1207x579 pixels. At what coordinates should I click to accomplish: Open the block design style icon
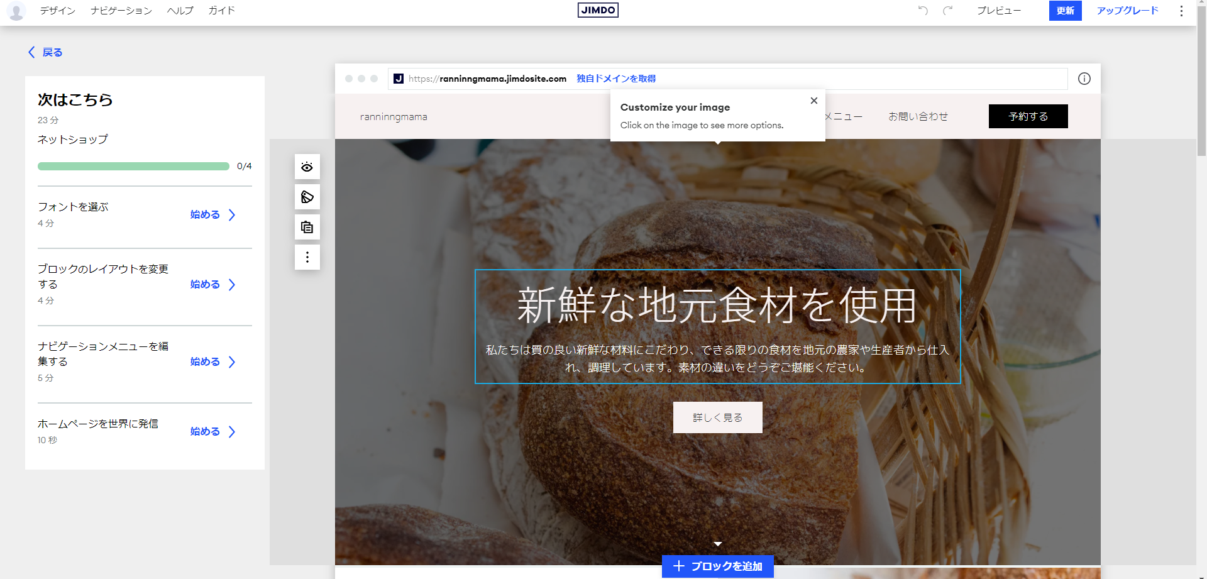click(x=307, y=197)
